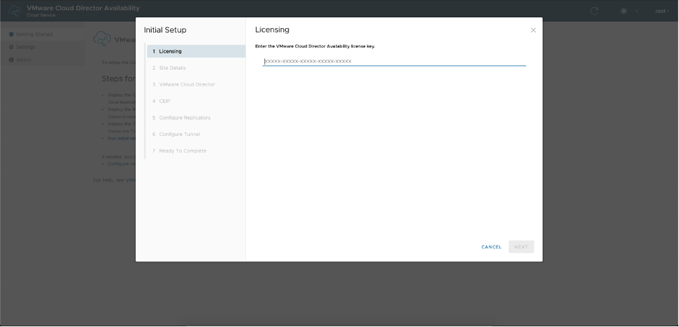Open the root user dropdown menu
The width and height of the screenshot is (679, 327).
[662, 11]
